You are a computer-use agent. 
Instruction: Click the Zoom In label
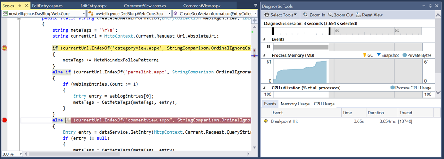(317, 15)
